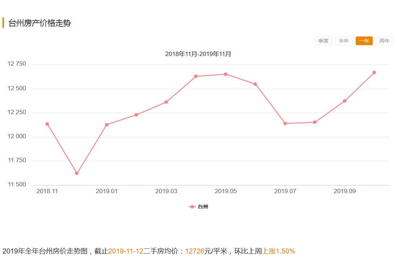This screenshot has width=397, height=260.
Task: Click the data point above 2019.03
Action: point(166,102)
